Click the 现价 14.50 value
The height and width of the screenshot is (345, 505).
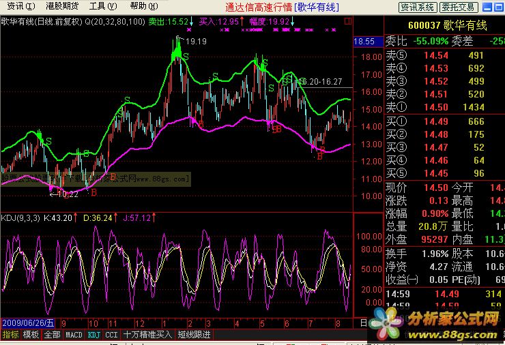point(436,187)
